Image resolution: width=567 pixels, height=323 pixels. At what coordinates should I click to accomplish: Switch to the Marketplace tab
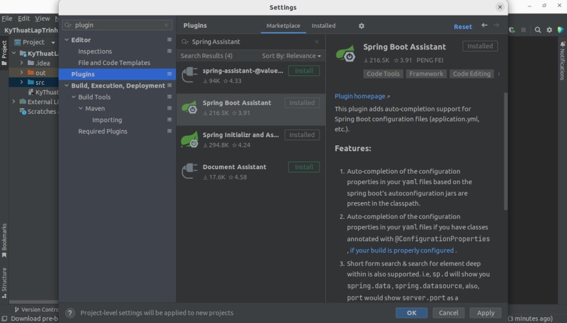point(283,26)
